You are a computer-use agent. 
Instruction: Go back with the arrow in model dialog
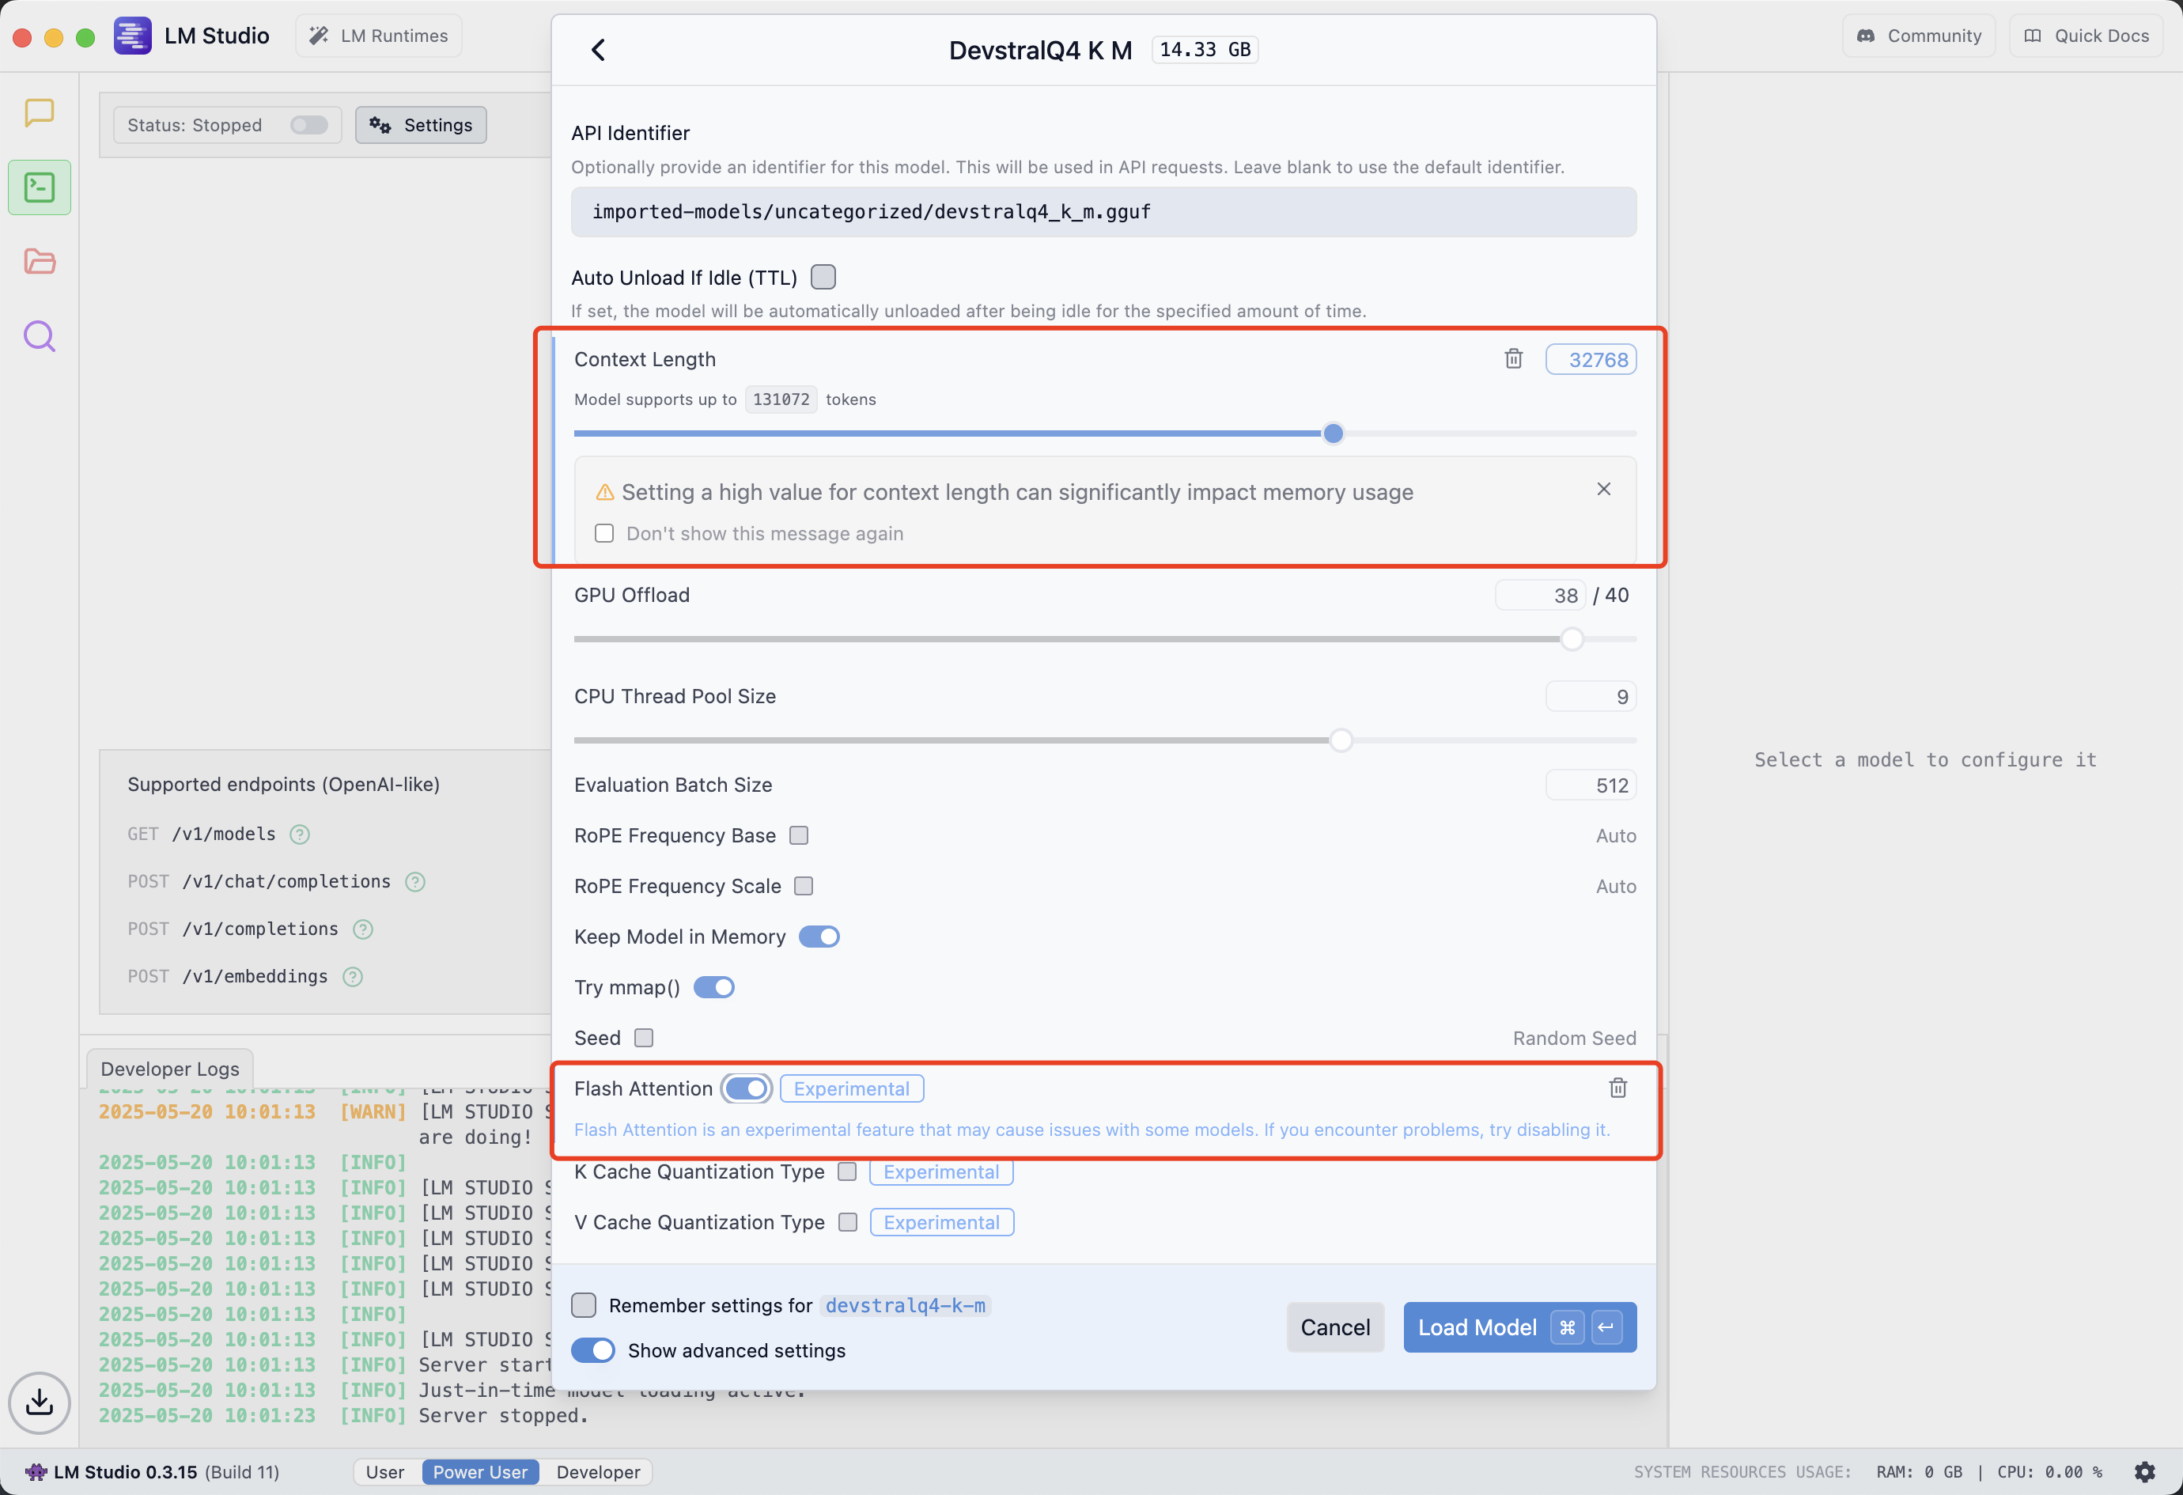click(599, 50)
